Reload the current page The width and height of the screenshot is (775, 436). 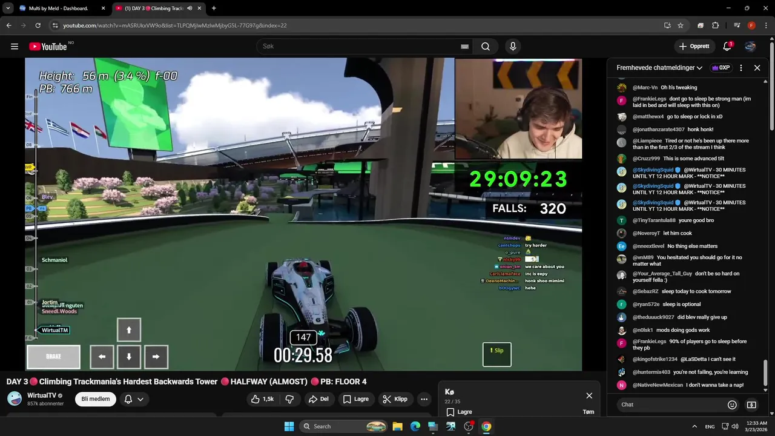click(x=38, y=25)
